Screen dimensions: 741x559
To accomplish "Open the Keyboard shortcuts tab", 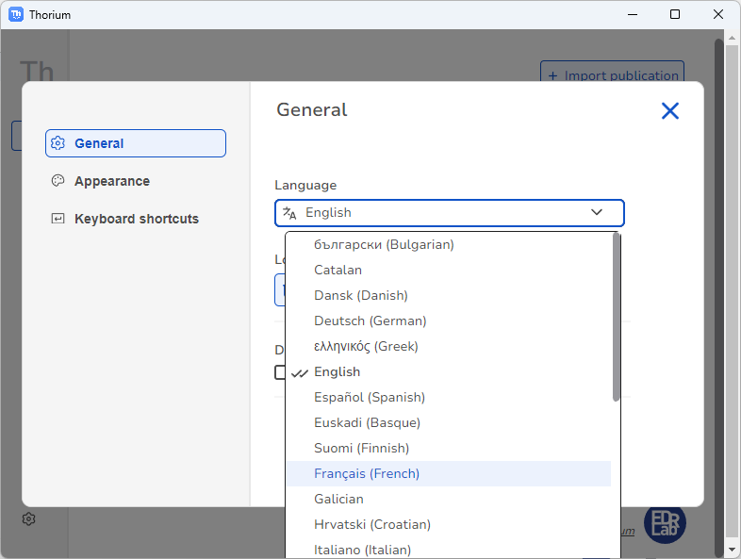I will [x=136, y=219].
